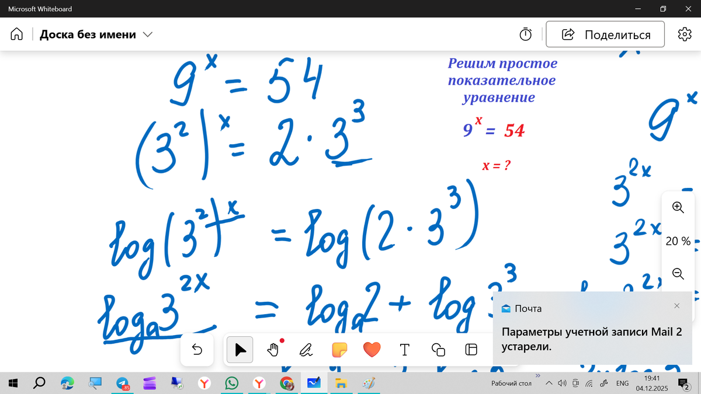Show hidden system tray icons

click(x=549, y=383)
